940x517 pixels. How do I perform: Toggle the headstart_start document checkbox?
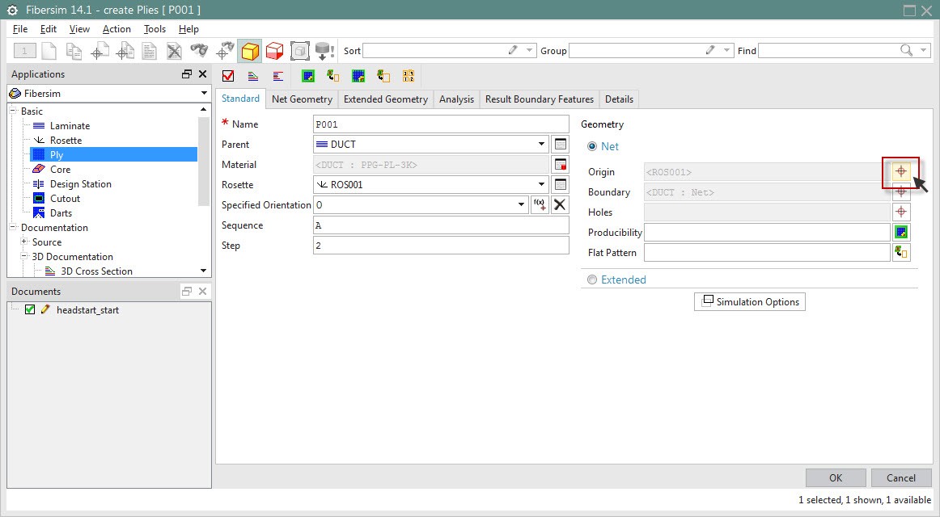coord(30,309)
